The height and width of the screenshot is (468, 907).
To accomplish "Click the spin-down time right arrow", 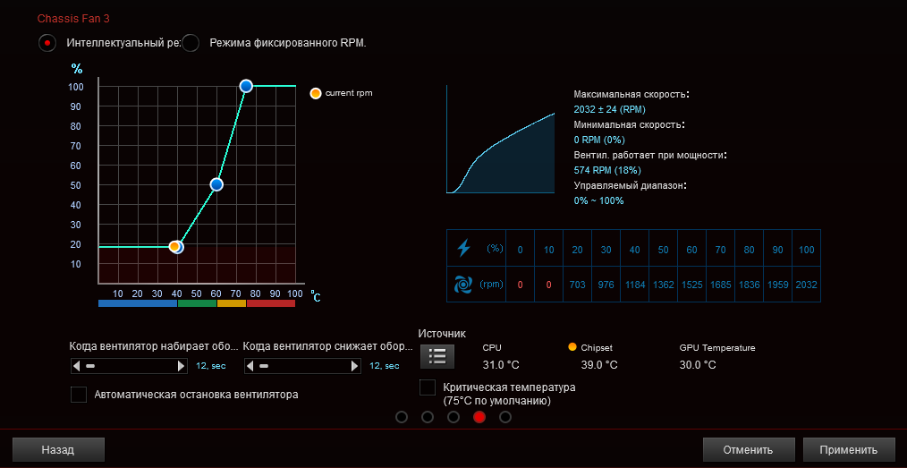I will tap(355, 366).
